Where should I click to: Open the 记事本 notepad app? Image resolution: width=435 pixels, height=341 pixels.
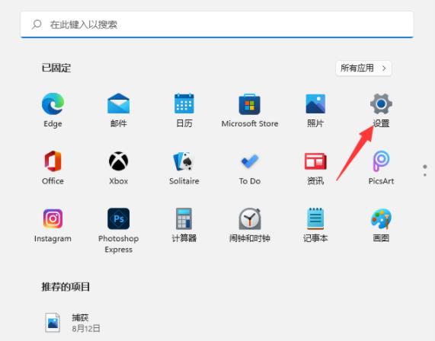[x=315, y=225]
